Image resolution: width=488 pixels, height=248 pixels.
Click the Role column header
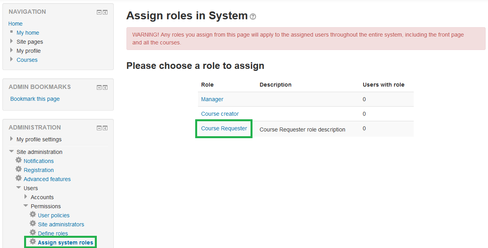(x=207, y=85)
